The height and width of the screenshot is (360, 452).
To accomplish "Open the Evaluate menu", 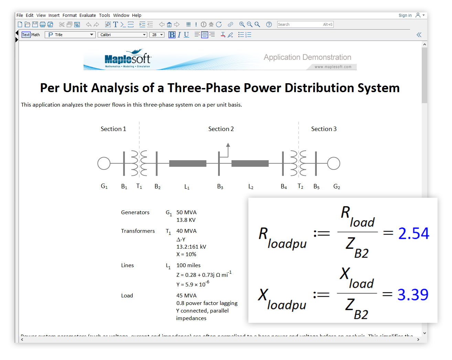I will [x=88, y=15].
